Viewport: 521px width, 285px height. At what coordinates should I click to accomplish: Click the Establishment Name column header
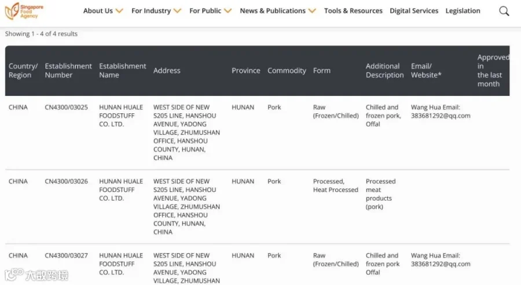pyautogui.click(x=122, y=71)
